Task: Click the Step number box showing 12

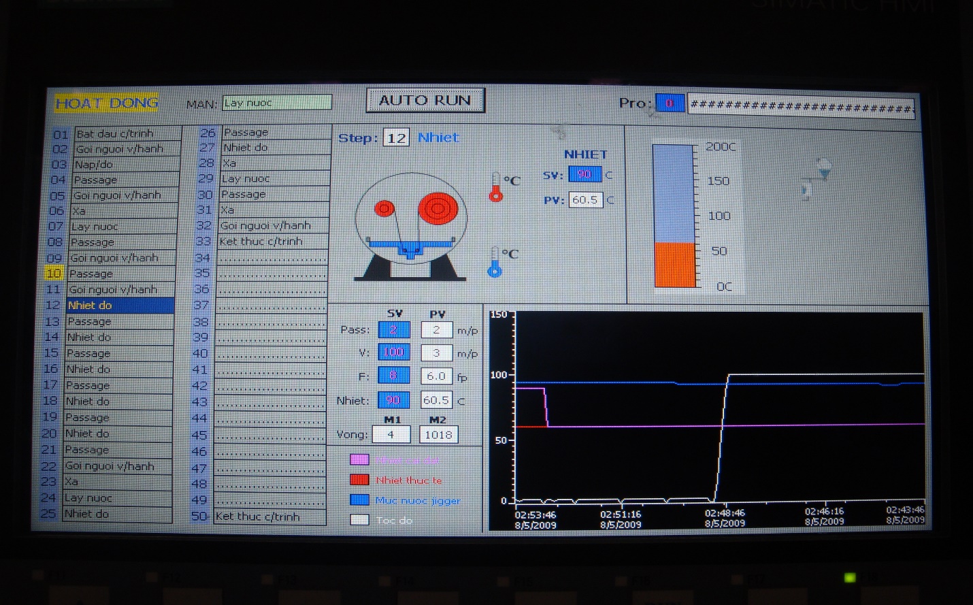Action: (x=397, y=138)
